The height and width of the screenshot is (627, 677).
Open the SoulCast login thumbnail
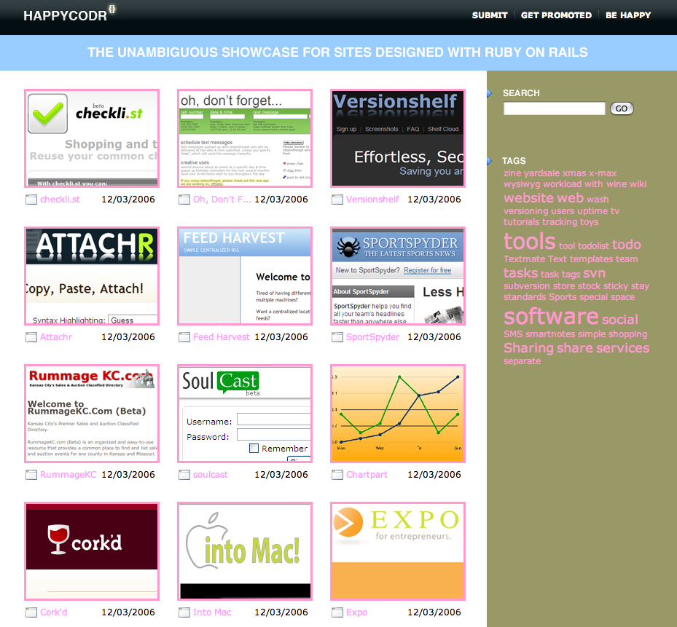point(245,414)
